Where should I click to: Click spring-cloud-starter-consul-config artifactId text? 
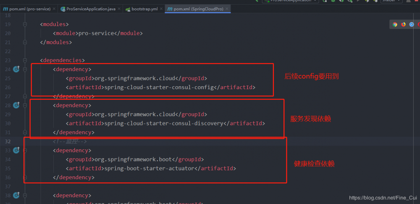tap(159, 87)
